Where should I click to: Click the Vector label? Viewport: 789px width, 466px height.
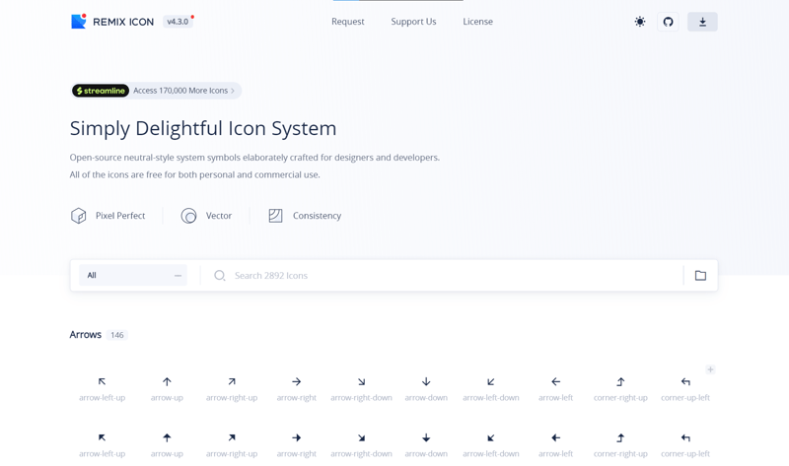219,216
